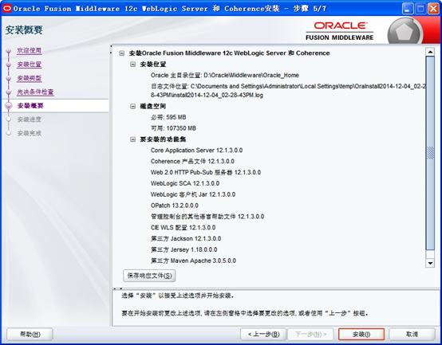
Task: Select the Oracle 主目录位置 line
Action: tap(225, 76)
